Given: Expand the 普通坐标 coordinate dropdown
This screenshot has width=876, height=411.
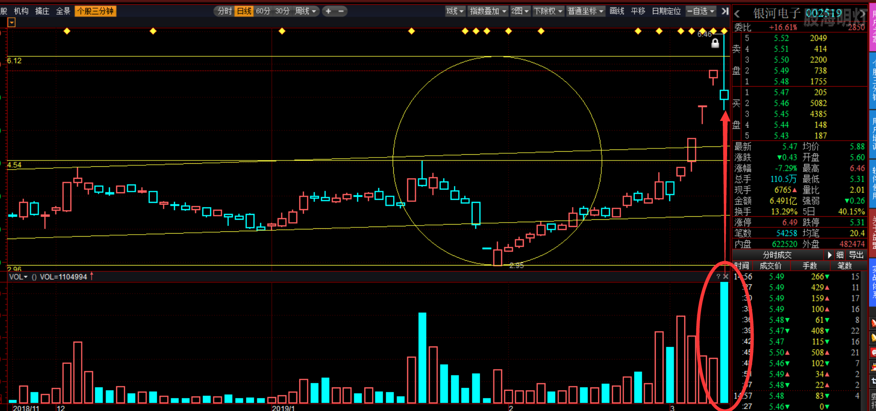Looking at the screenshot, I should [585, 11].
